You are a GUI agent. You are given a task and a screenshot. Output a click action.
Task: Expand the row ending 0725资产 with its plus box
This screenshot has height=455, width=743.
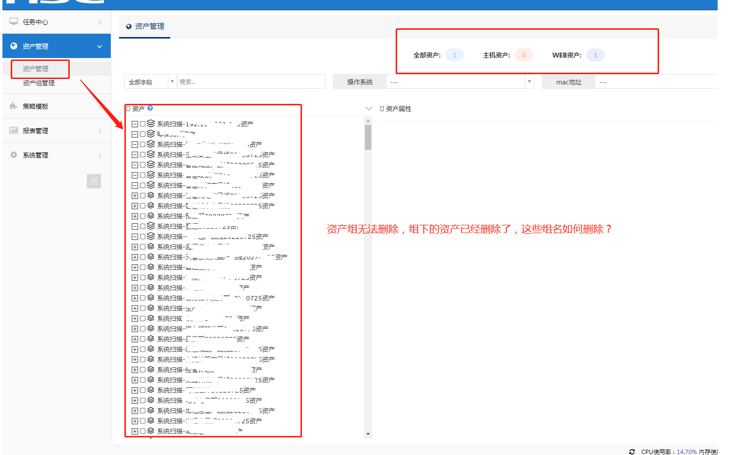pyautogui.click(x=135, y=298)
